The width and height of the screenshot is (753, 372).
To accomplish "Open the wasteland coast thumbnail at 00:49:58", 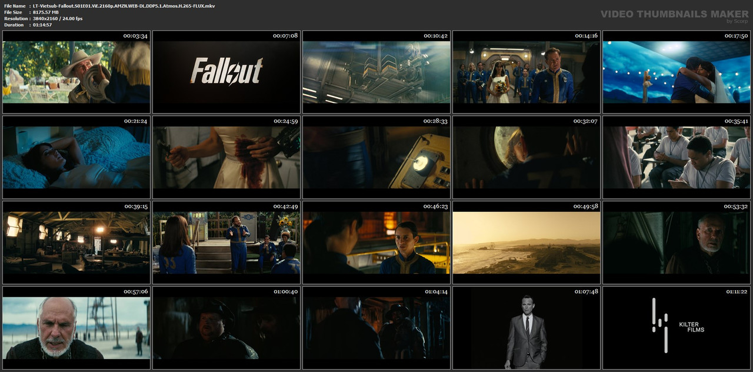I will [527, 243].
